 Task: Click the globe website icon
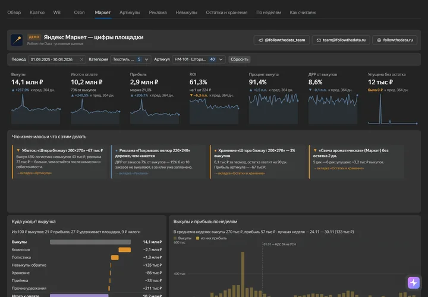379,40
